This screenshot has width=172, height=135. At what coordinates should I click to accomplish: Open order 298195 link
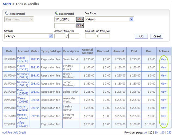[35, 100]
